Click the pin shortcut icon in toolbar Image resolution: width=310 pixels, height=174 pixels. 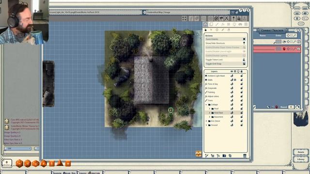[233, 18]
